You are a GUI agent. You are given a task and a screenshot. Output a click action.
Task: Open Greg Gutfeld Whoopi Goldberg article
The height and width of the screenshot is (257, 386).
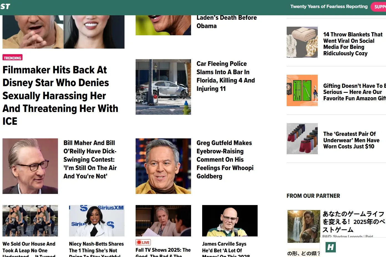(x=225, y=159)
